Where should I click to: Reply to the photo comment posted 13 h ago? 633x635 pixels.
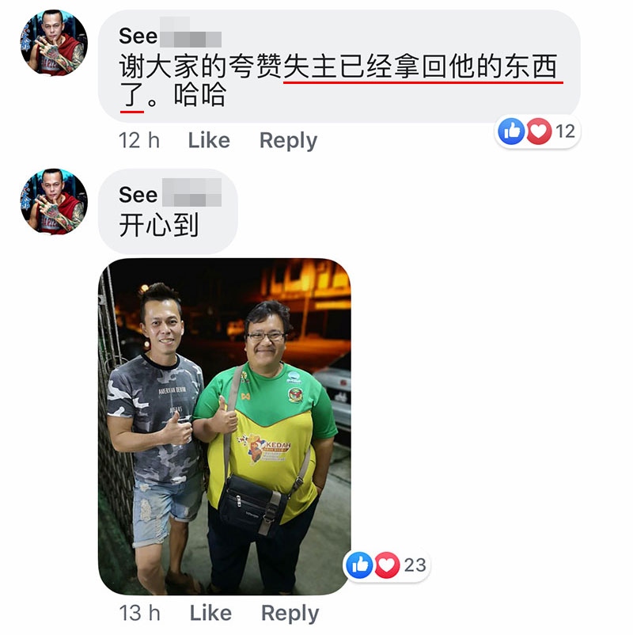[290, 613]
